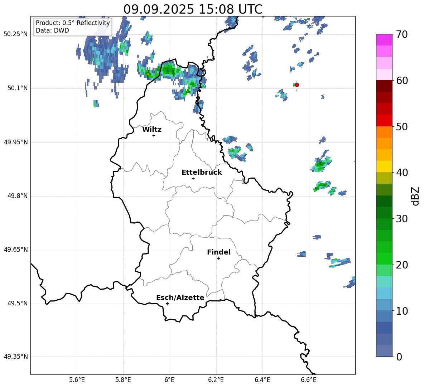Click the colorbar tick label 10
Image resolution: width=424 pixels, height=387 pixels.
[x=402, y=311]
